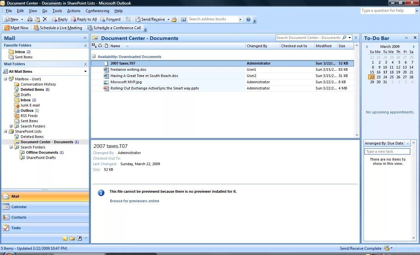This screenshot has width=420, height=255.
Task: Click the Shortcuts icon in navigation pane
Action: coord(79,238)
